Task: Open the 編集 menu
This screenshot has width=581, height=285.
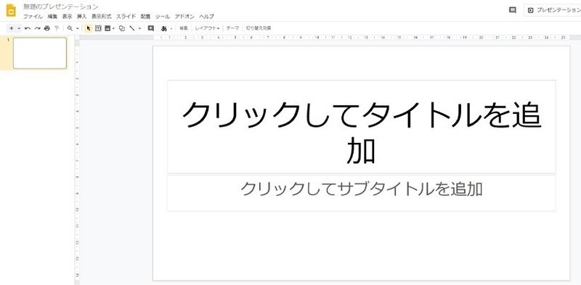Action: point(52,17)
